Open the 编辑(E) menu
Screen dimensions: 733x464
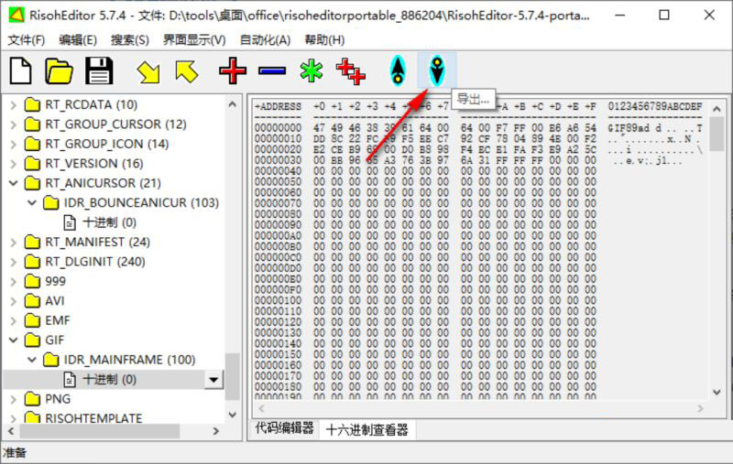coord(78,40)
